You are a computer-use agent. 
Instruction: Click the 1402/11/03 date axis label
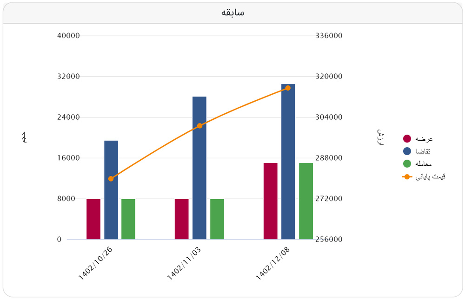[184, 263]
